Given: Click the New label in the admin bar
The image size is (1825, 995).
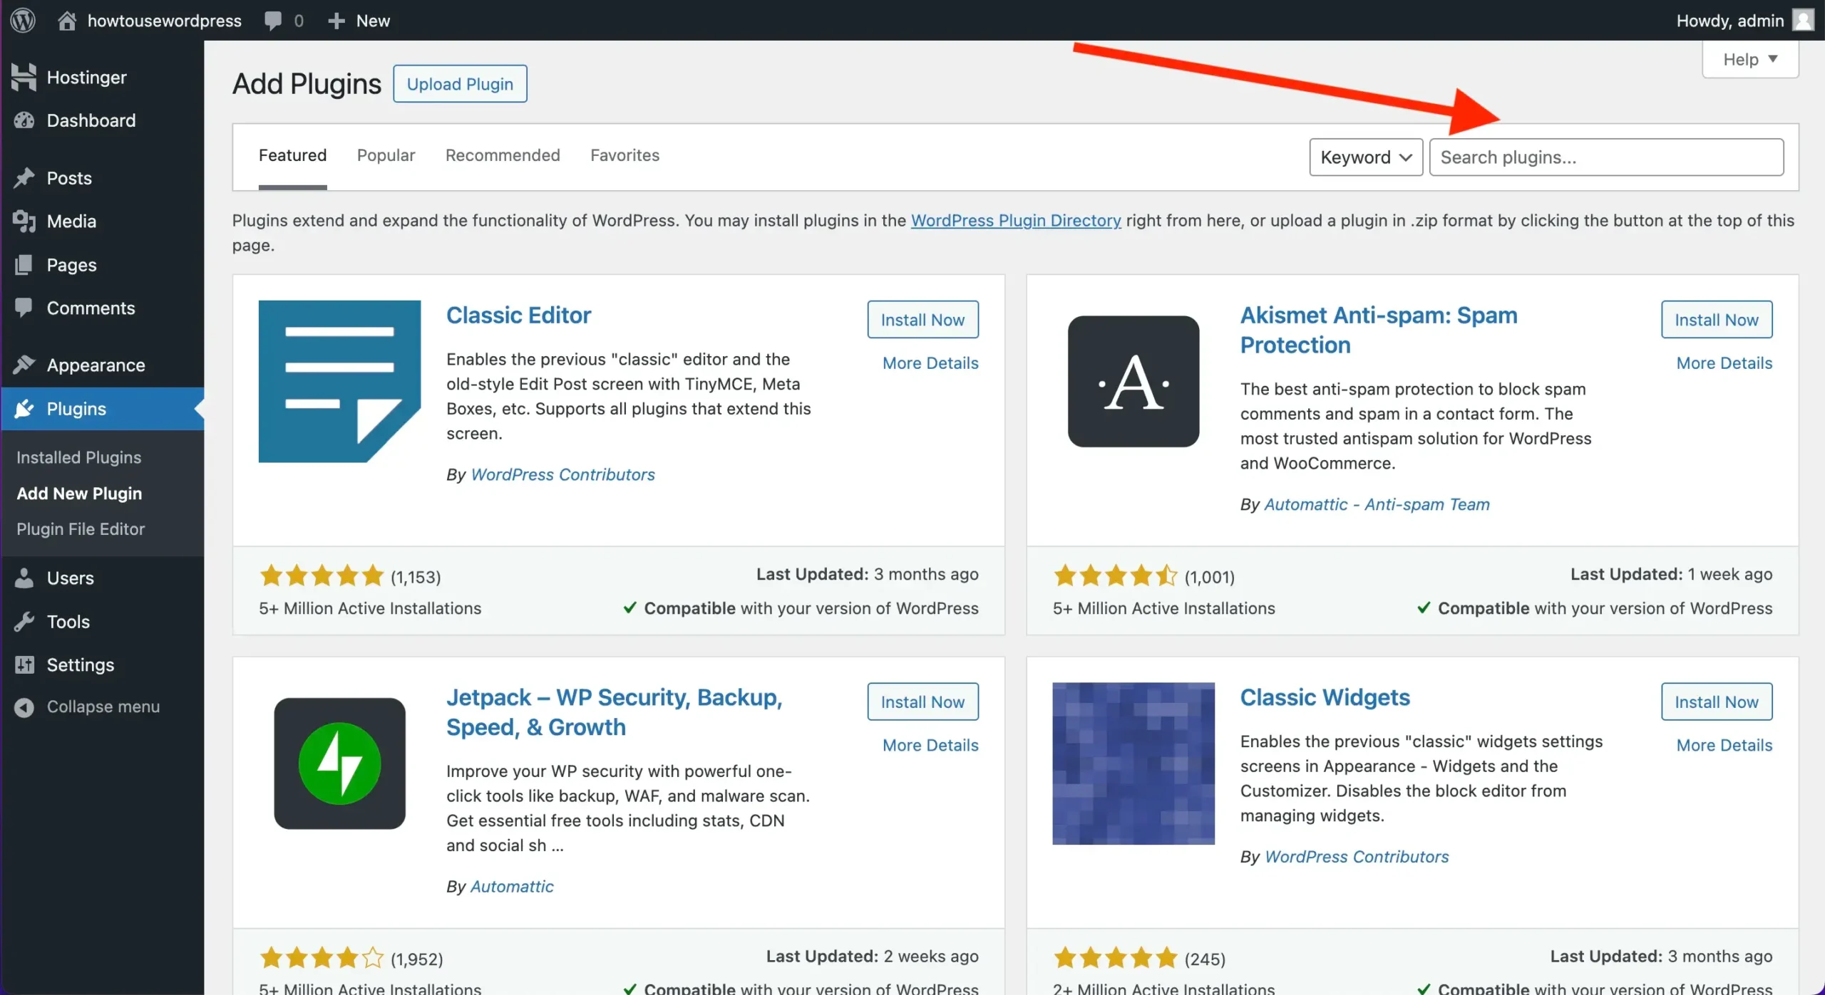Looking at the screenshot, I should click(373, 21).
